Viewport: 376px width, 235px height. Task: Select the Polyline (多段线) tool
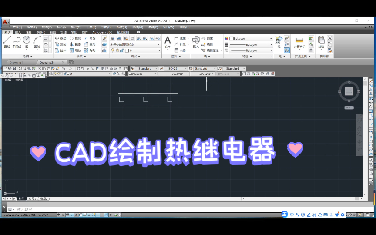(x=17, y=42)
